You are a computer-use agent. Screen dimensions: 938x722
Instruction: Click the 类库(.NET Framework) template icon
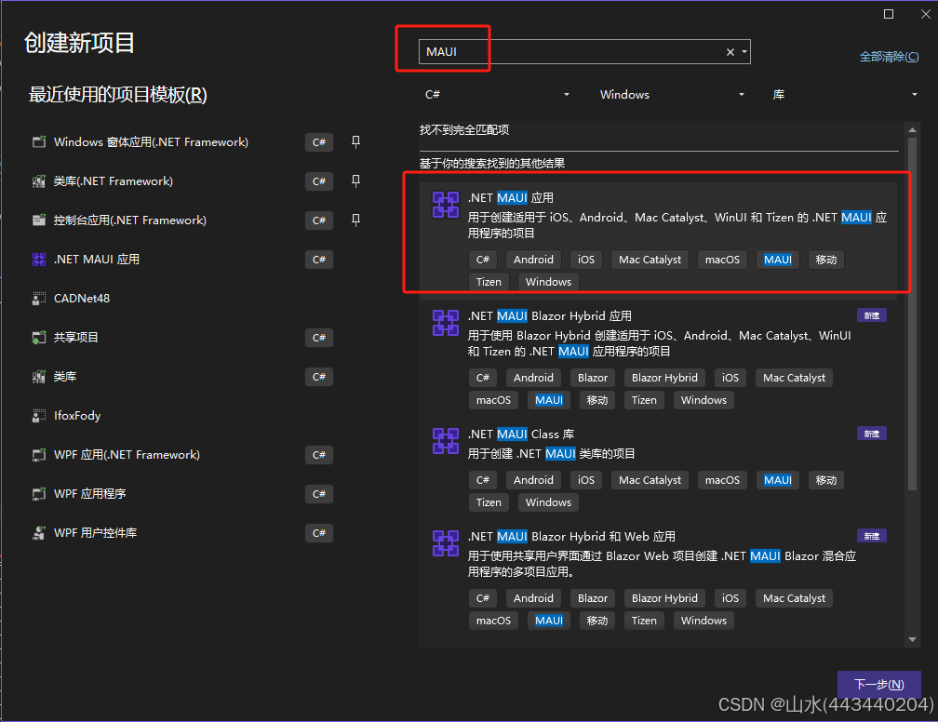click(39, 181)
